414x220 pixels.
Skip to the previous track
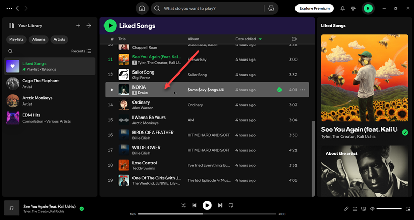tap(195, 205)
